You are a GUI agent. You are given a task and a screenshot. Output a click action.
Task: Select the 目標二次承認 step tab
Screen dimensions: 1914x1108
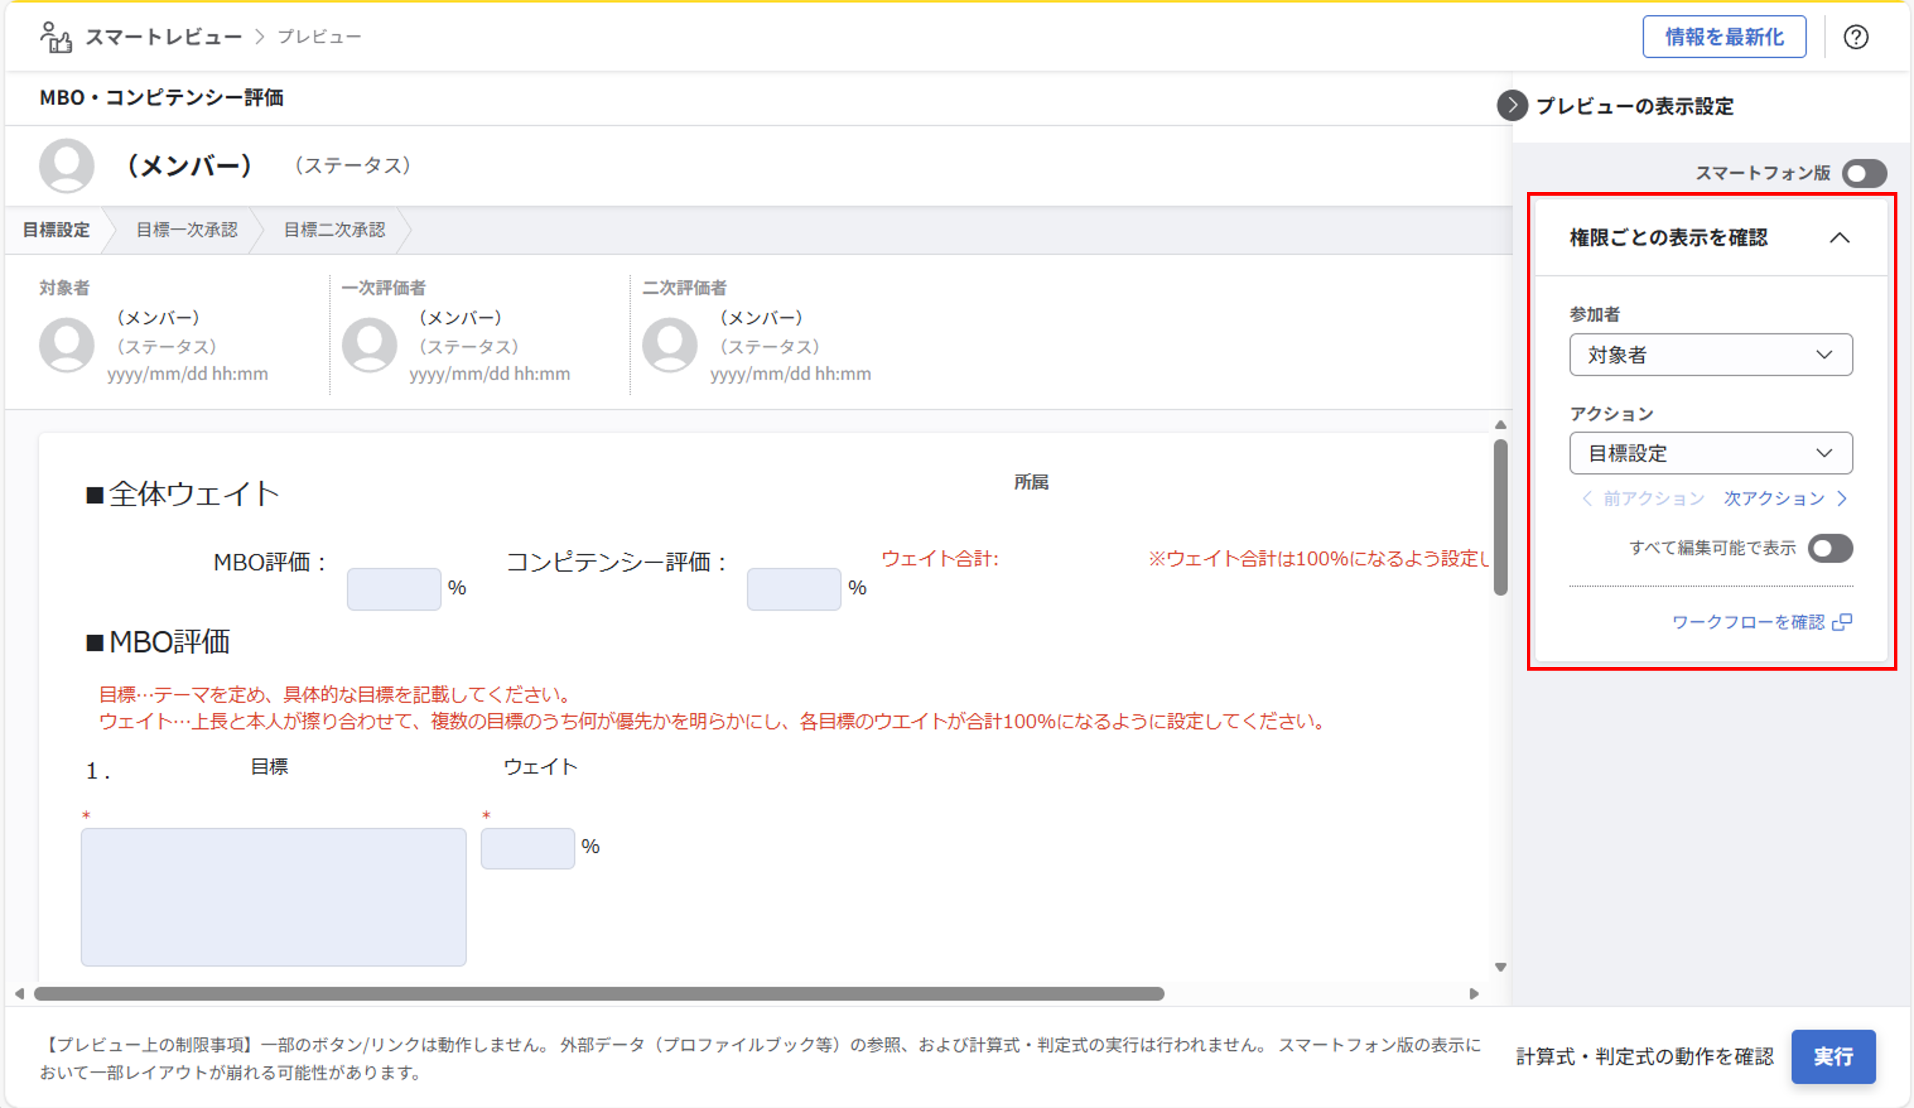[x=334, y=230]
